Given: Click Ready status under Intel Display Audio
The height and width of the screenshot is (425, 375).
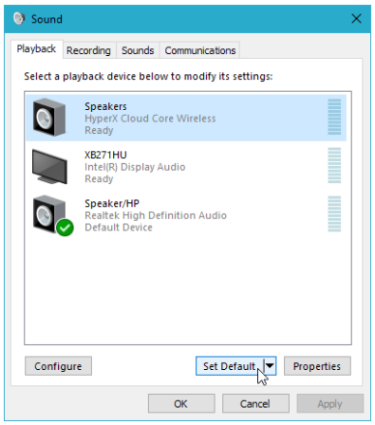Looking at the screenshot, I should pos(99,179).
